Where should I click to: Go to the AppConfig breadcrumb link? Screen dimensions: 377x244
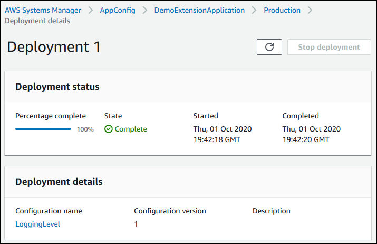(x=118, y=10)
